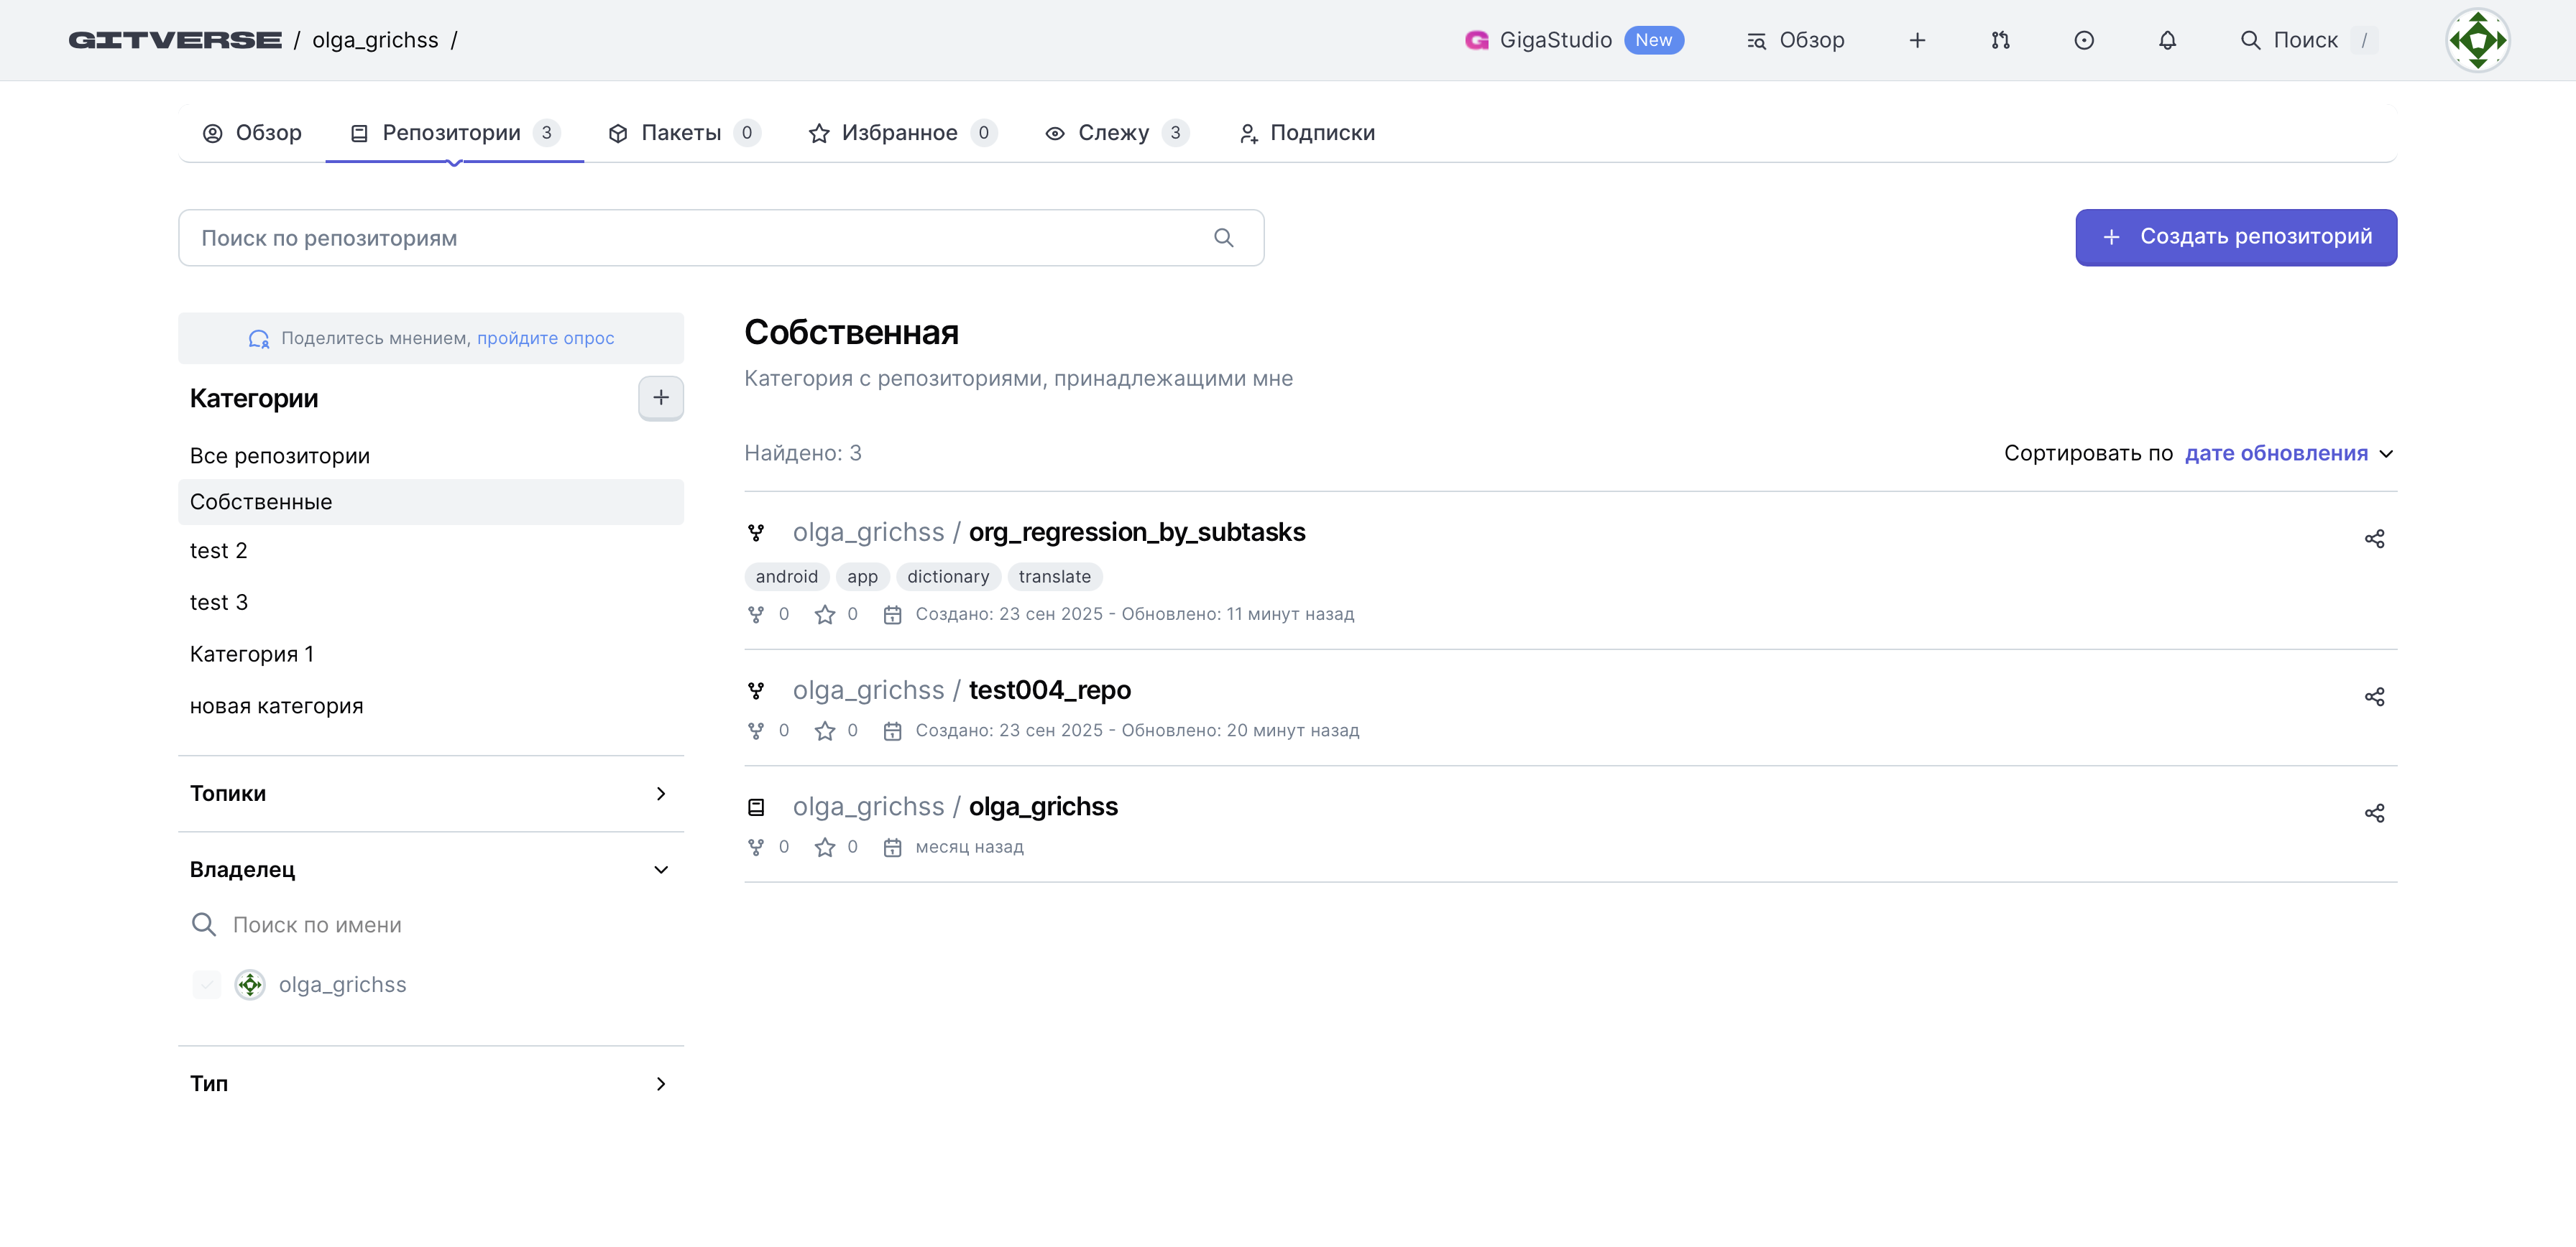Screen dimensions: 2576x1247
Task: Click the Создать репозиторий button
Action: coord(2235,237)
